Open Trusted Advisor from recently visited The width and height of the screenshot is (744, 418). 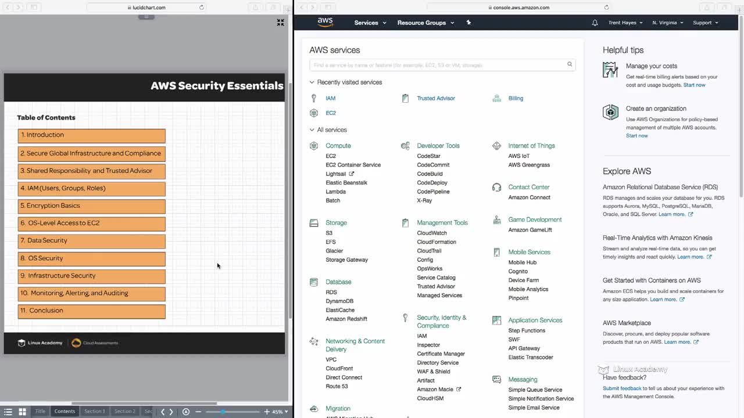436,99
